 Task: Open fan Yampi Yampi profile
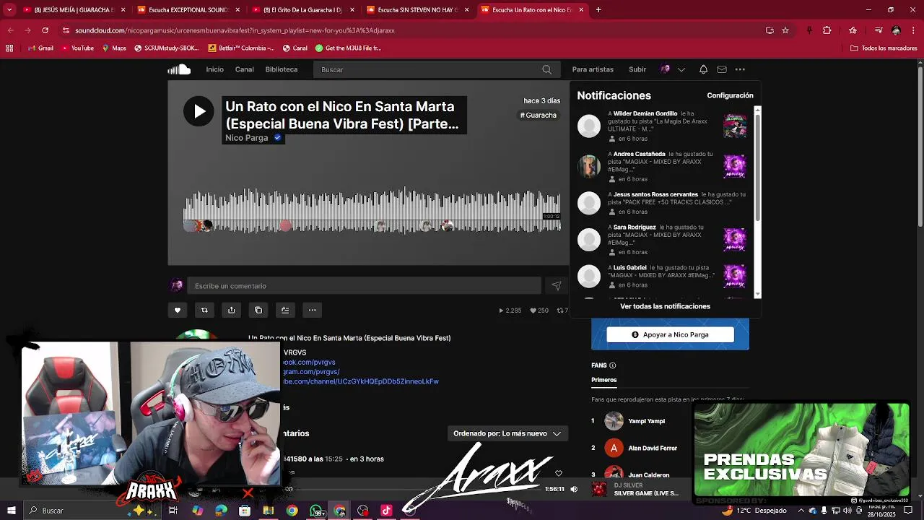pos(646,421)
